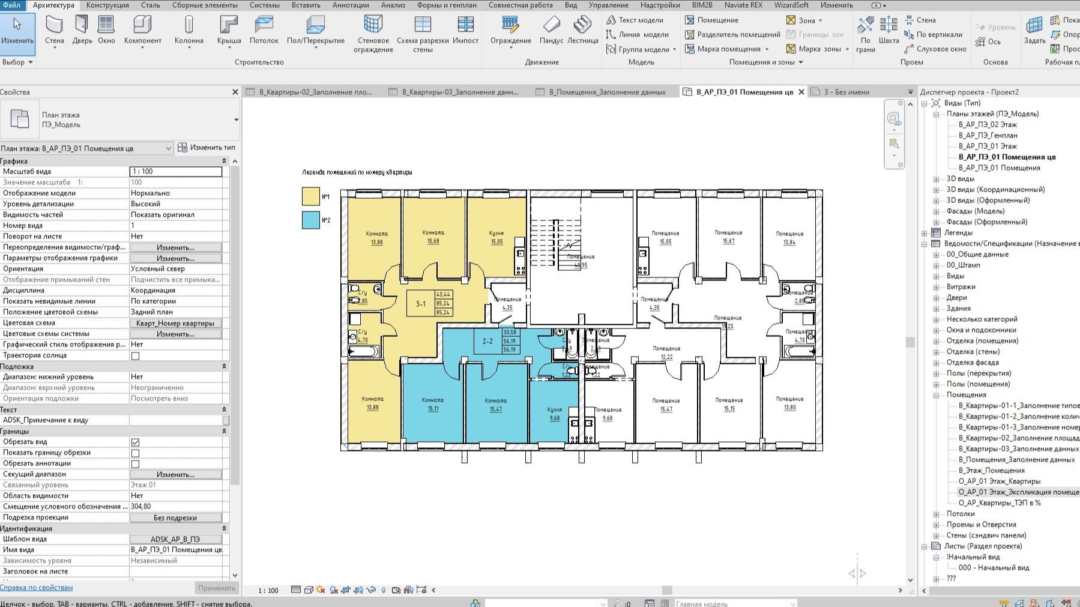1080x607 pixels.
Task: Select the Потолок ceiling tool
Action: (x=264, y=30)
